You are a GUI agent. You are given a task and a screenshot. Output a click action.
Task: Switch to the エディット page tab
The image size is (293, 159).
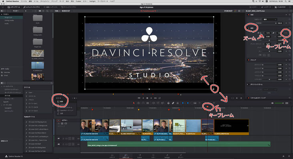pyautogui.click(x=126, y=156)
